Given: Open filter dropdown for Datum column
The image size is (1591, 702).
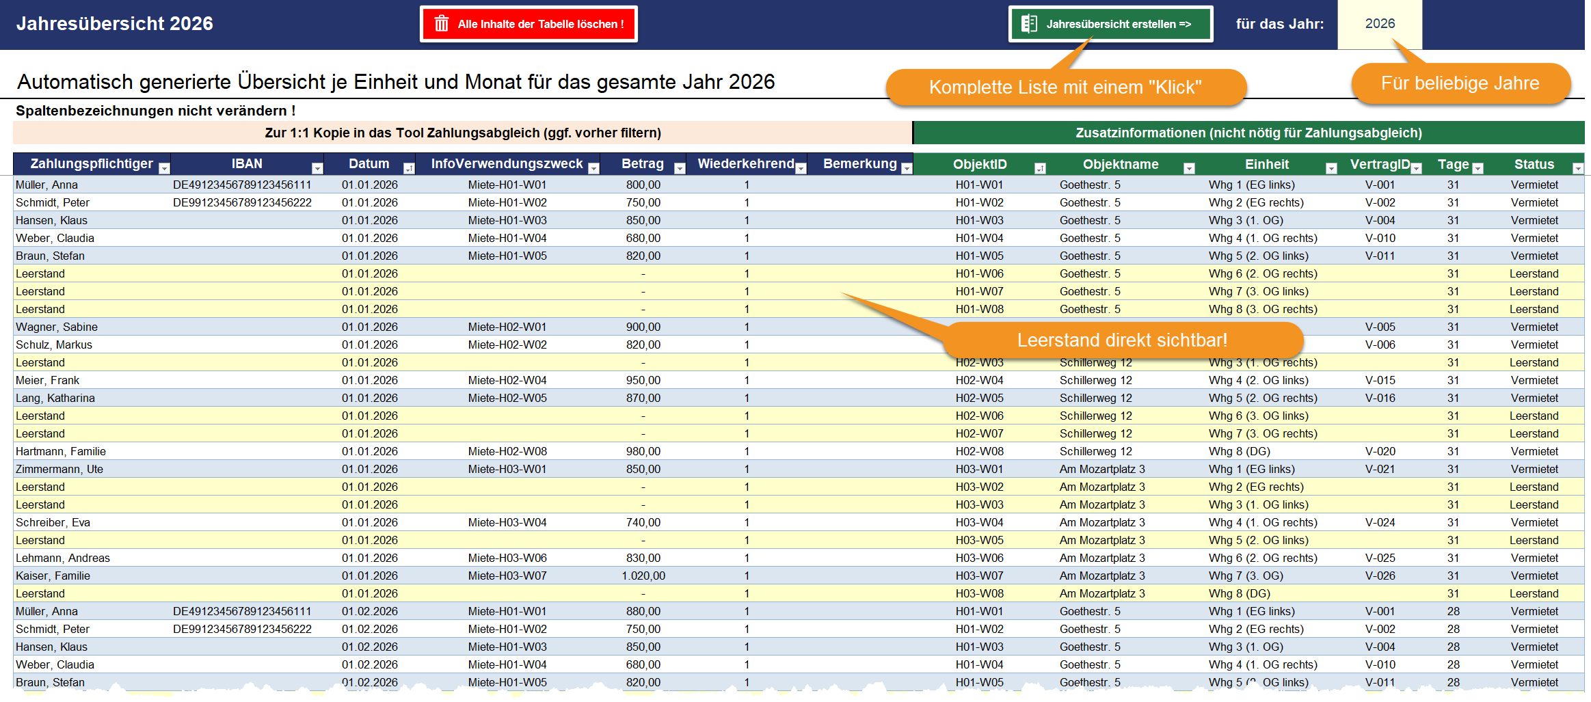Looking at the screenshot, I should coord(409,168).
